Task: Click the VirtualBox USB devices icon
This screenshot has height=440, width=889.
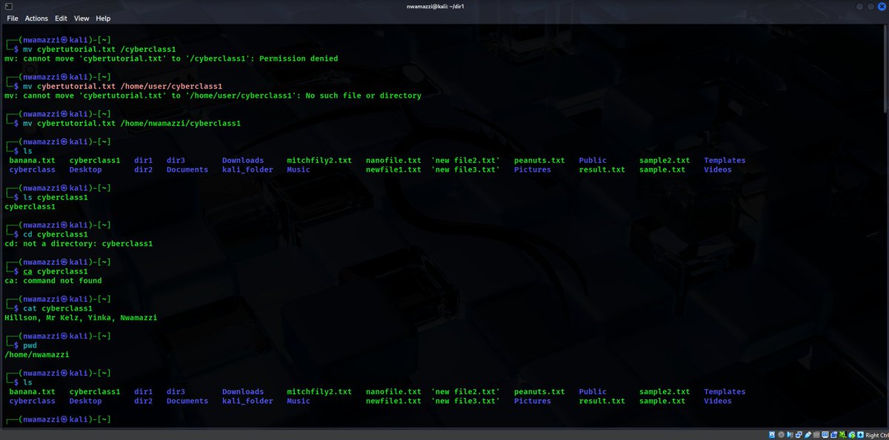Action: point(808,435)
